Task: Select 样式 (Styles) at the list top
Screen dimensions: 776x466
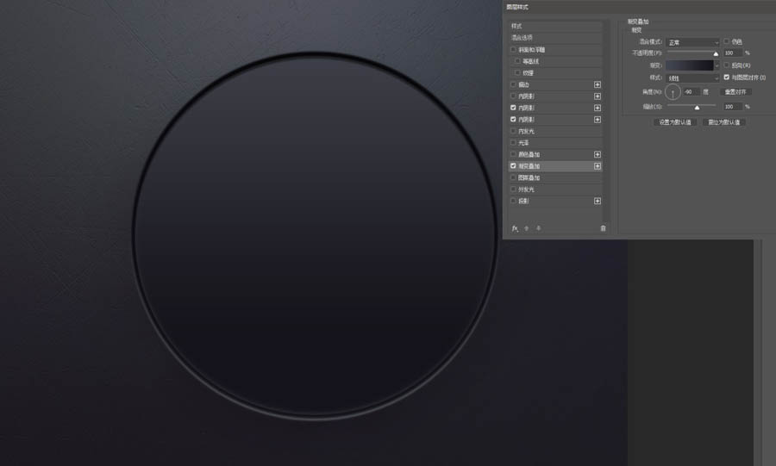Action: click(555, 26)
